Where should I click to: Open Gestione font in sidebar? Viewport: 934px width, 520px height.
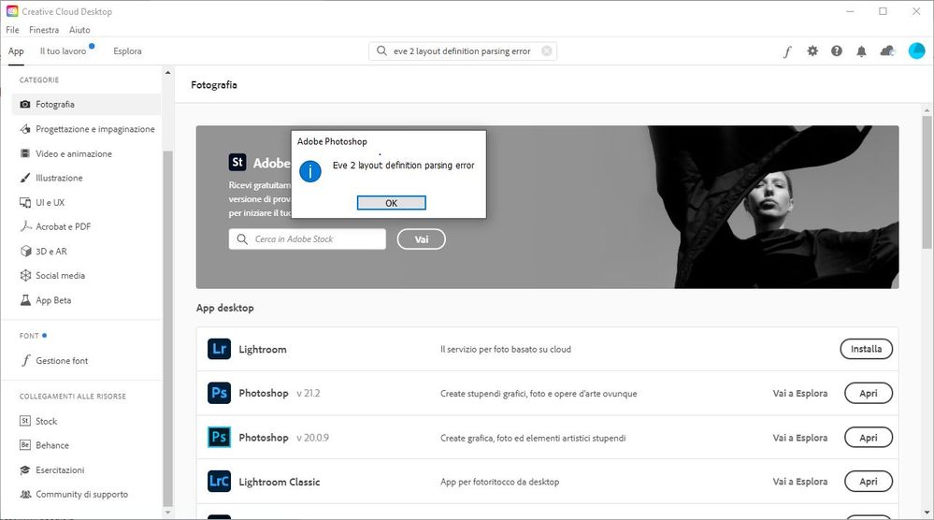(x=86, y=360)
